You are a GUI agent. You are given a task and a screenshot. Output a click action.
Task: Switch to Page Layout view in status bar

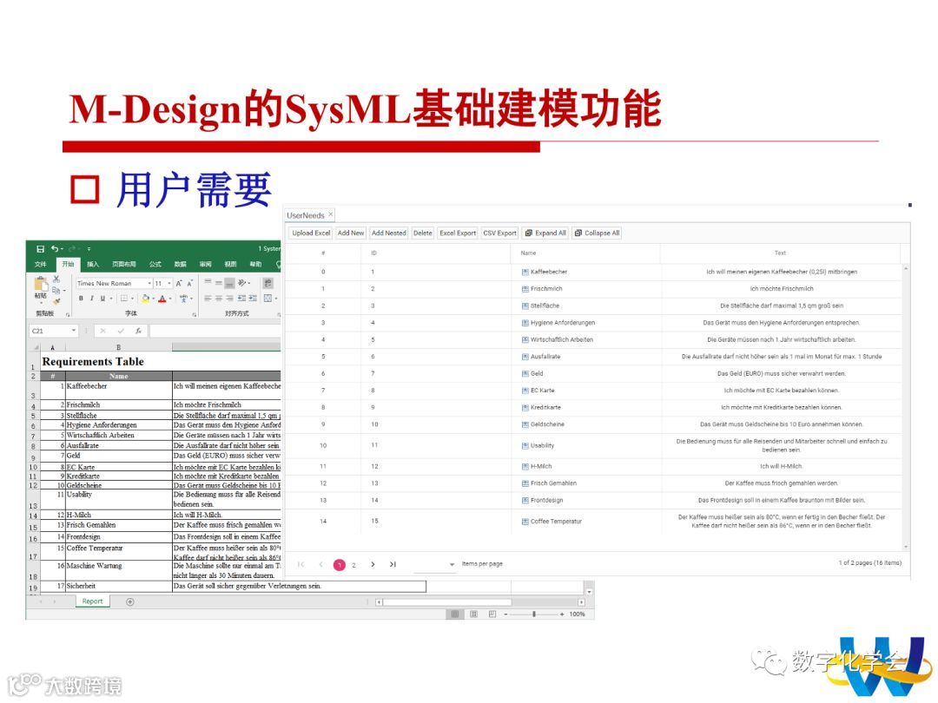(x=473, y=614)
